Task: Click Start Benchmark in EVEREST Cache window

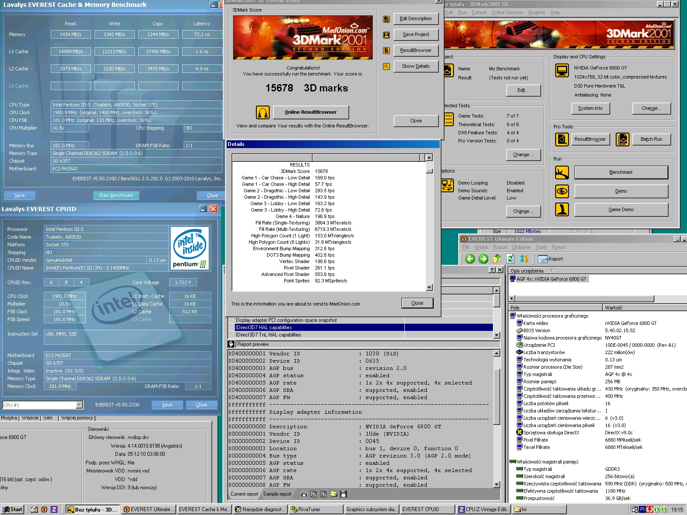Action: coord(116,195)
